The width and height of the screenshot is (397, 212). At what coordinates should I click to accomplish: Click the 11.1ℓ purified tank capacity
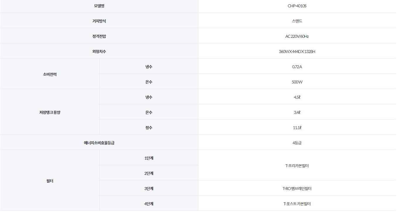pyautogui.click(x=297, y=128)
